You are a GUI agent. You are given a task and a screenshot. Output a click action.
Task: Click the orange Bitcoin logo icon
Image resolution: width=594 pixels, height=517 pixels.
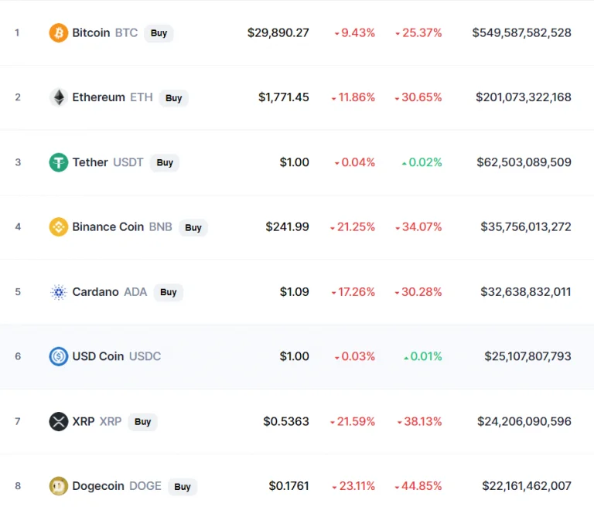click(x=59, y=33)
